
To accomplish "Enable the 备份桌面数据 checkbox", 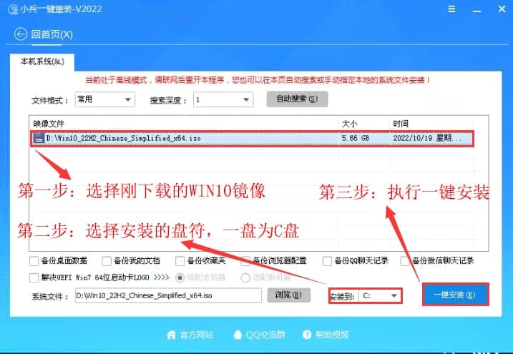I will (x=34, y=261).
